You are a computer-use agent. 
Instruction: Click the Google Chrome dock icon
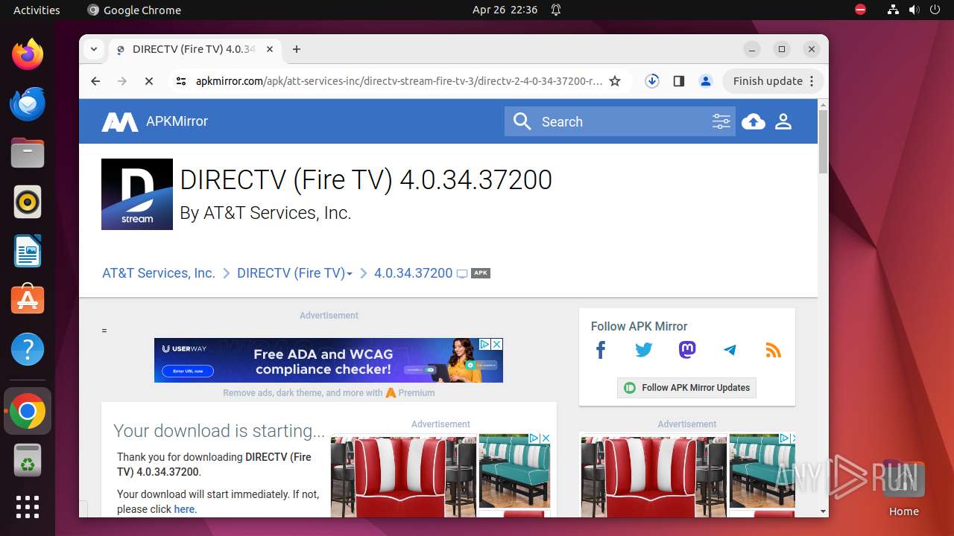(28, 411)
